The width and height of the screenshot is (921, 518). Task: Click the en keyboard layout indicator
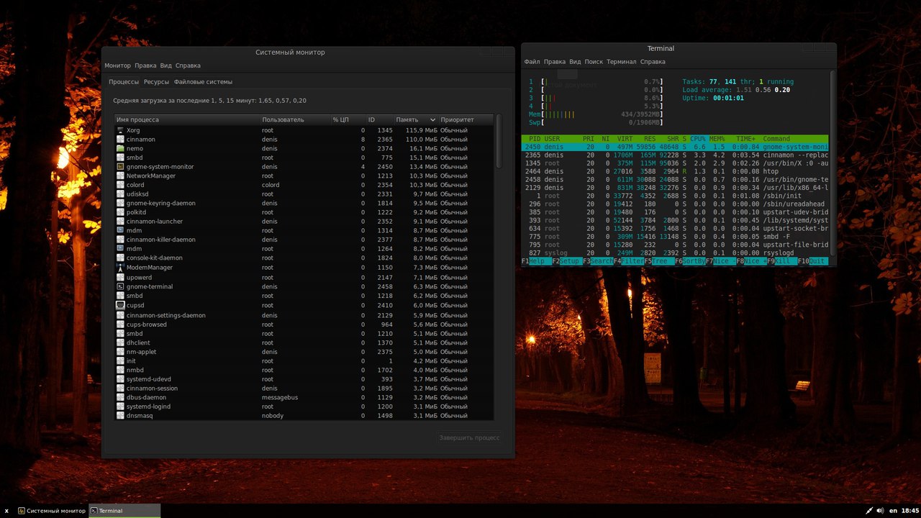(894, 511)
